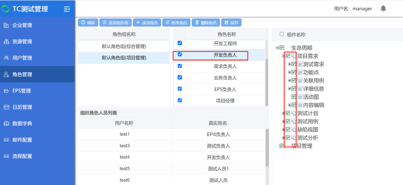Open 流程配置 in the sidebar
The width and height of the screenshot is (403, 185).
coord(22,157)
